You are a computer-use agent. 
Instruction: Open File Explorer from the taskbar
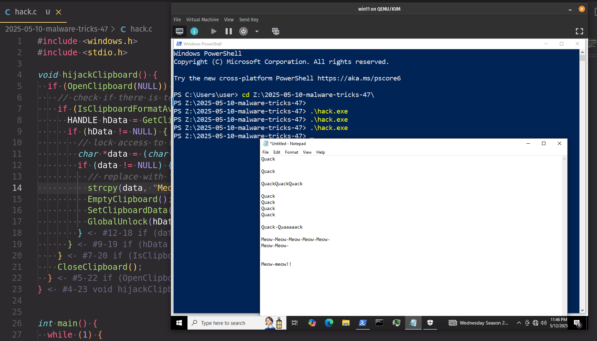tap(346, 323)
